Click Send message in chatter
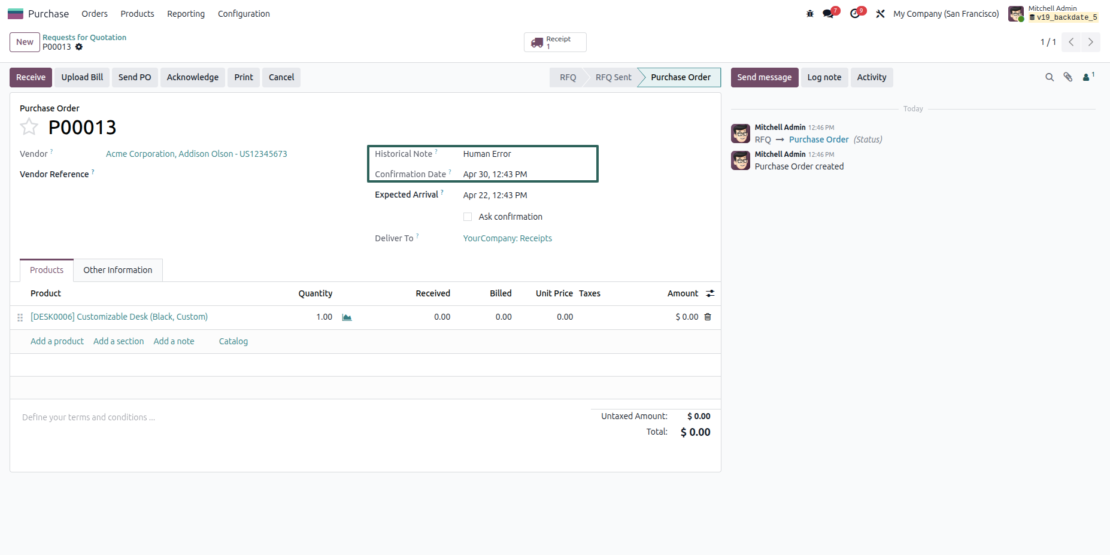The height and width of the screenshot is (555, 1110). (x=765, y=77)
